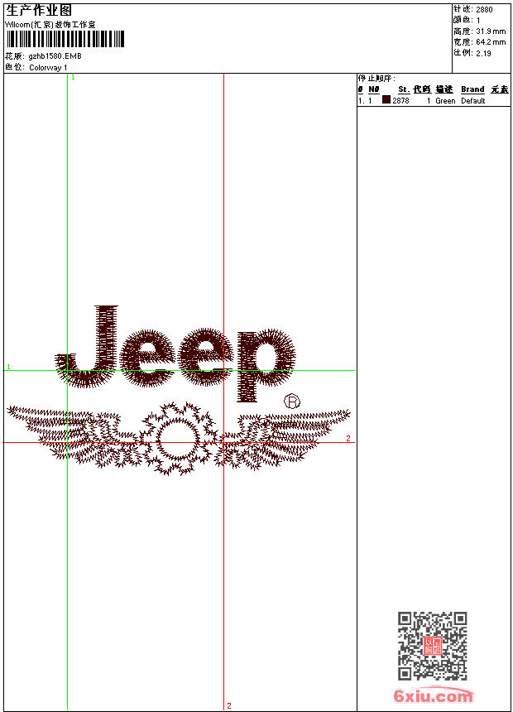This screenshot has width=513, height=712.
Task: Click the Jeep lettering embroidery design
Action: (x=175, y=354)
